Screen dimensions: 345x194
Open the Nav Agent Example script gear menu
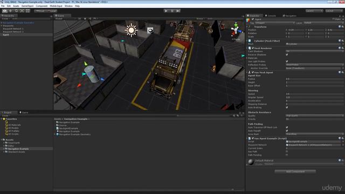tap(342, 138)
